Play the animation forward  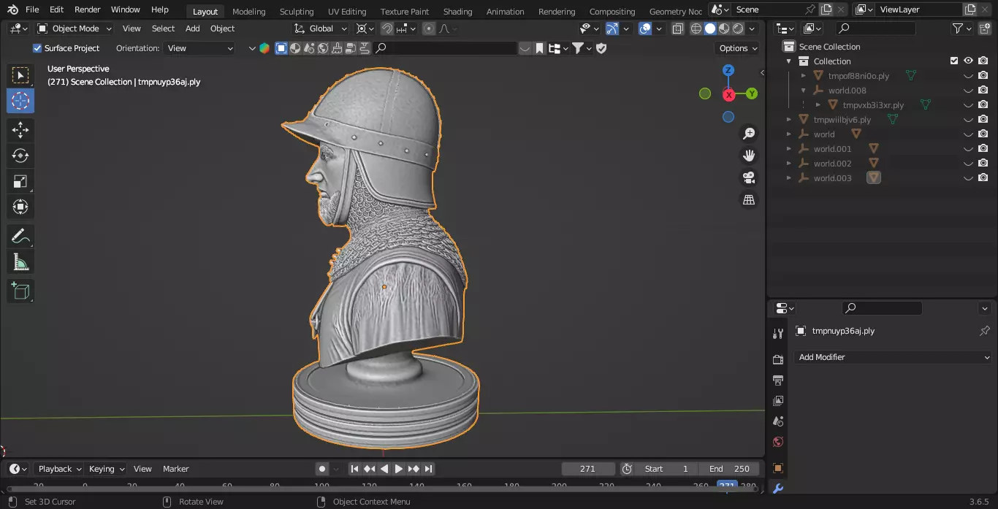[399, 469]
